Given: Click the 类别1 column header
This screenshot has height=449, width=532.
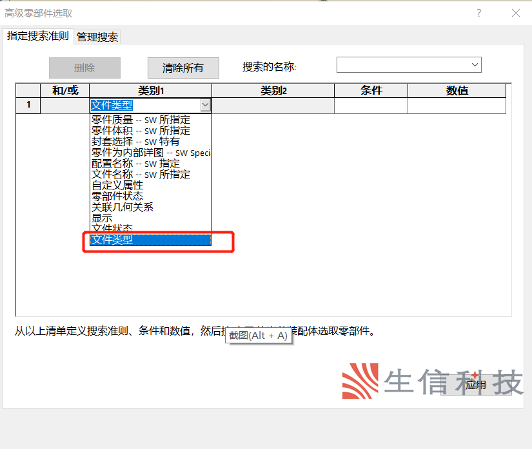Looking at the screenshot, I should 150,91.
